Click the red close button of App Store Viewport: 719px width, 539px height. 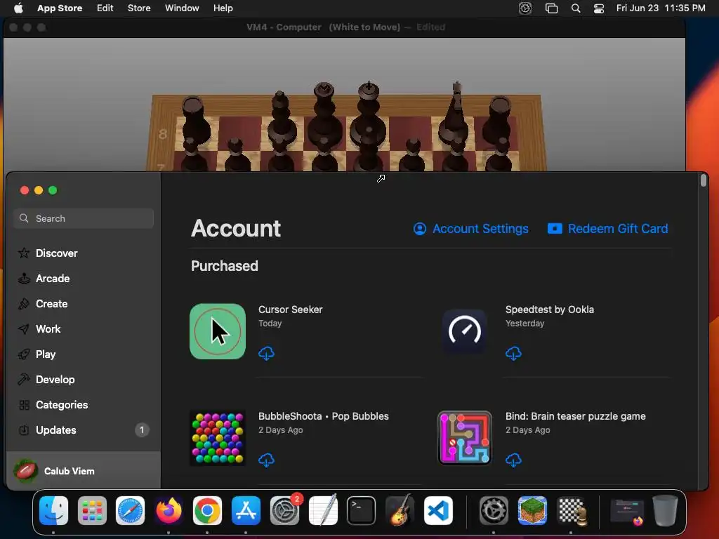(x=25, y=190)
